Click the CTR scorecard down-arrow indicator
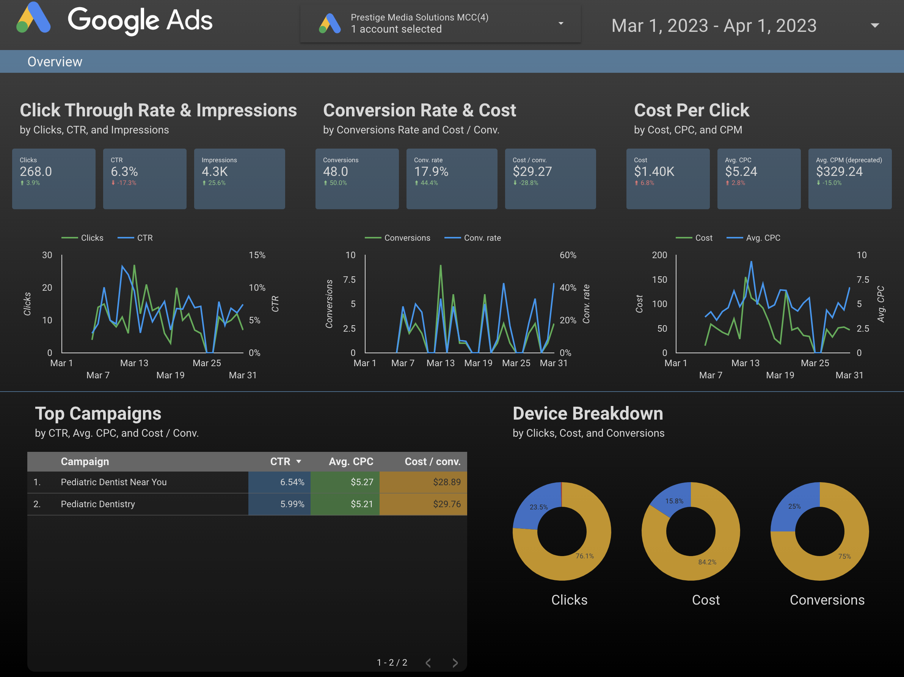This screenshot has height=677, width=904. click(113, 183)
